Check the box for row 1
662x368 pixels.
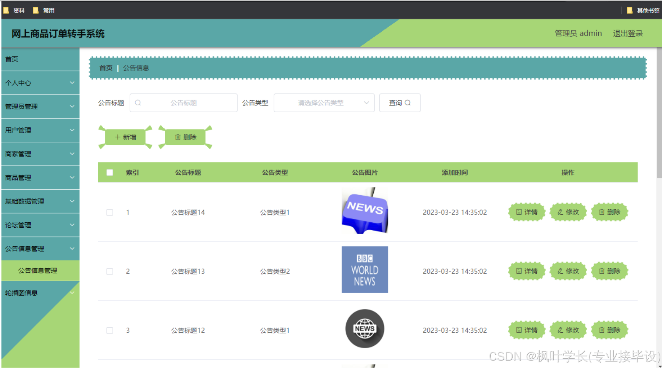click(110, 213)
